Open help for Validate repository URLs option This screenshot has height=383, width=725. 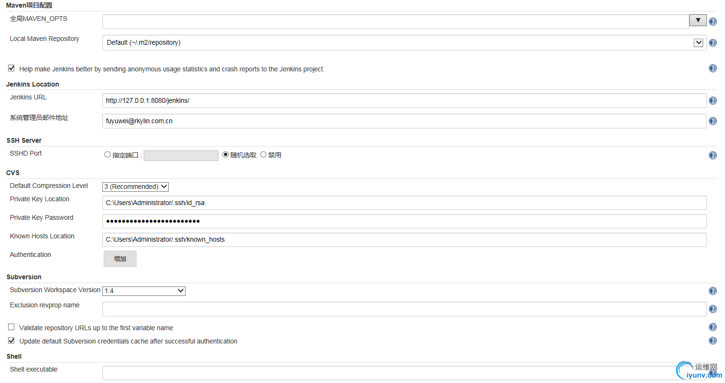713,327
